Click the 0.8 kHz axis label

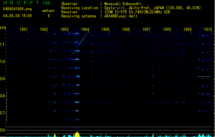click(2, 96)
